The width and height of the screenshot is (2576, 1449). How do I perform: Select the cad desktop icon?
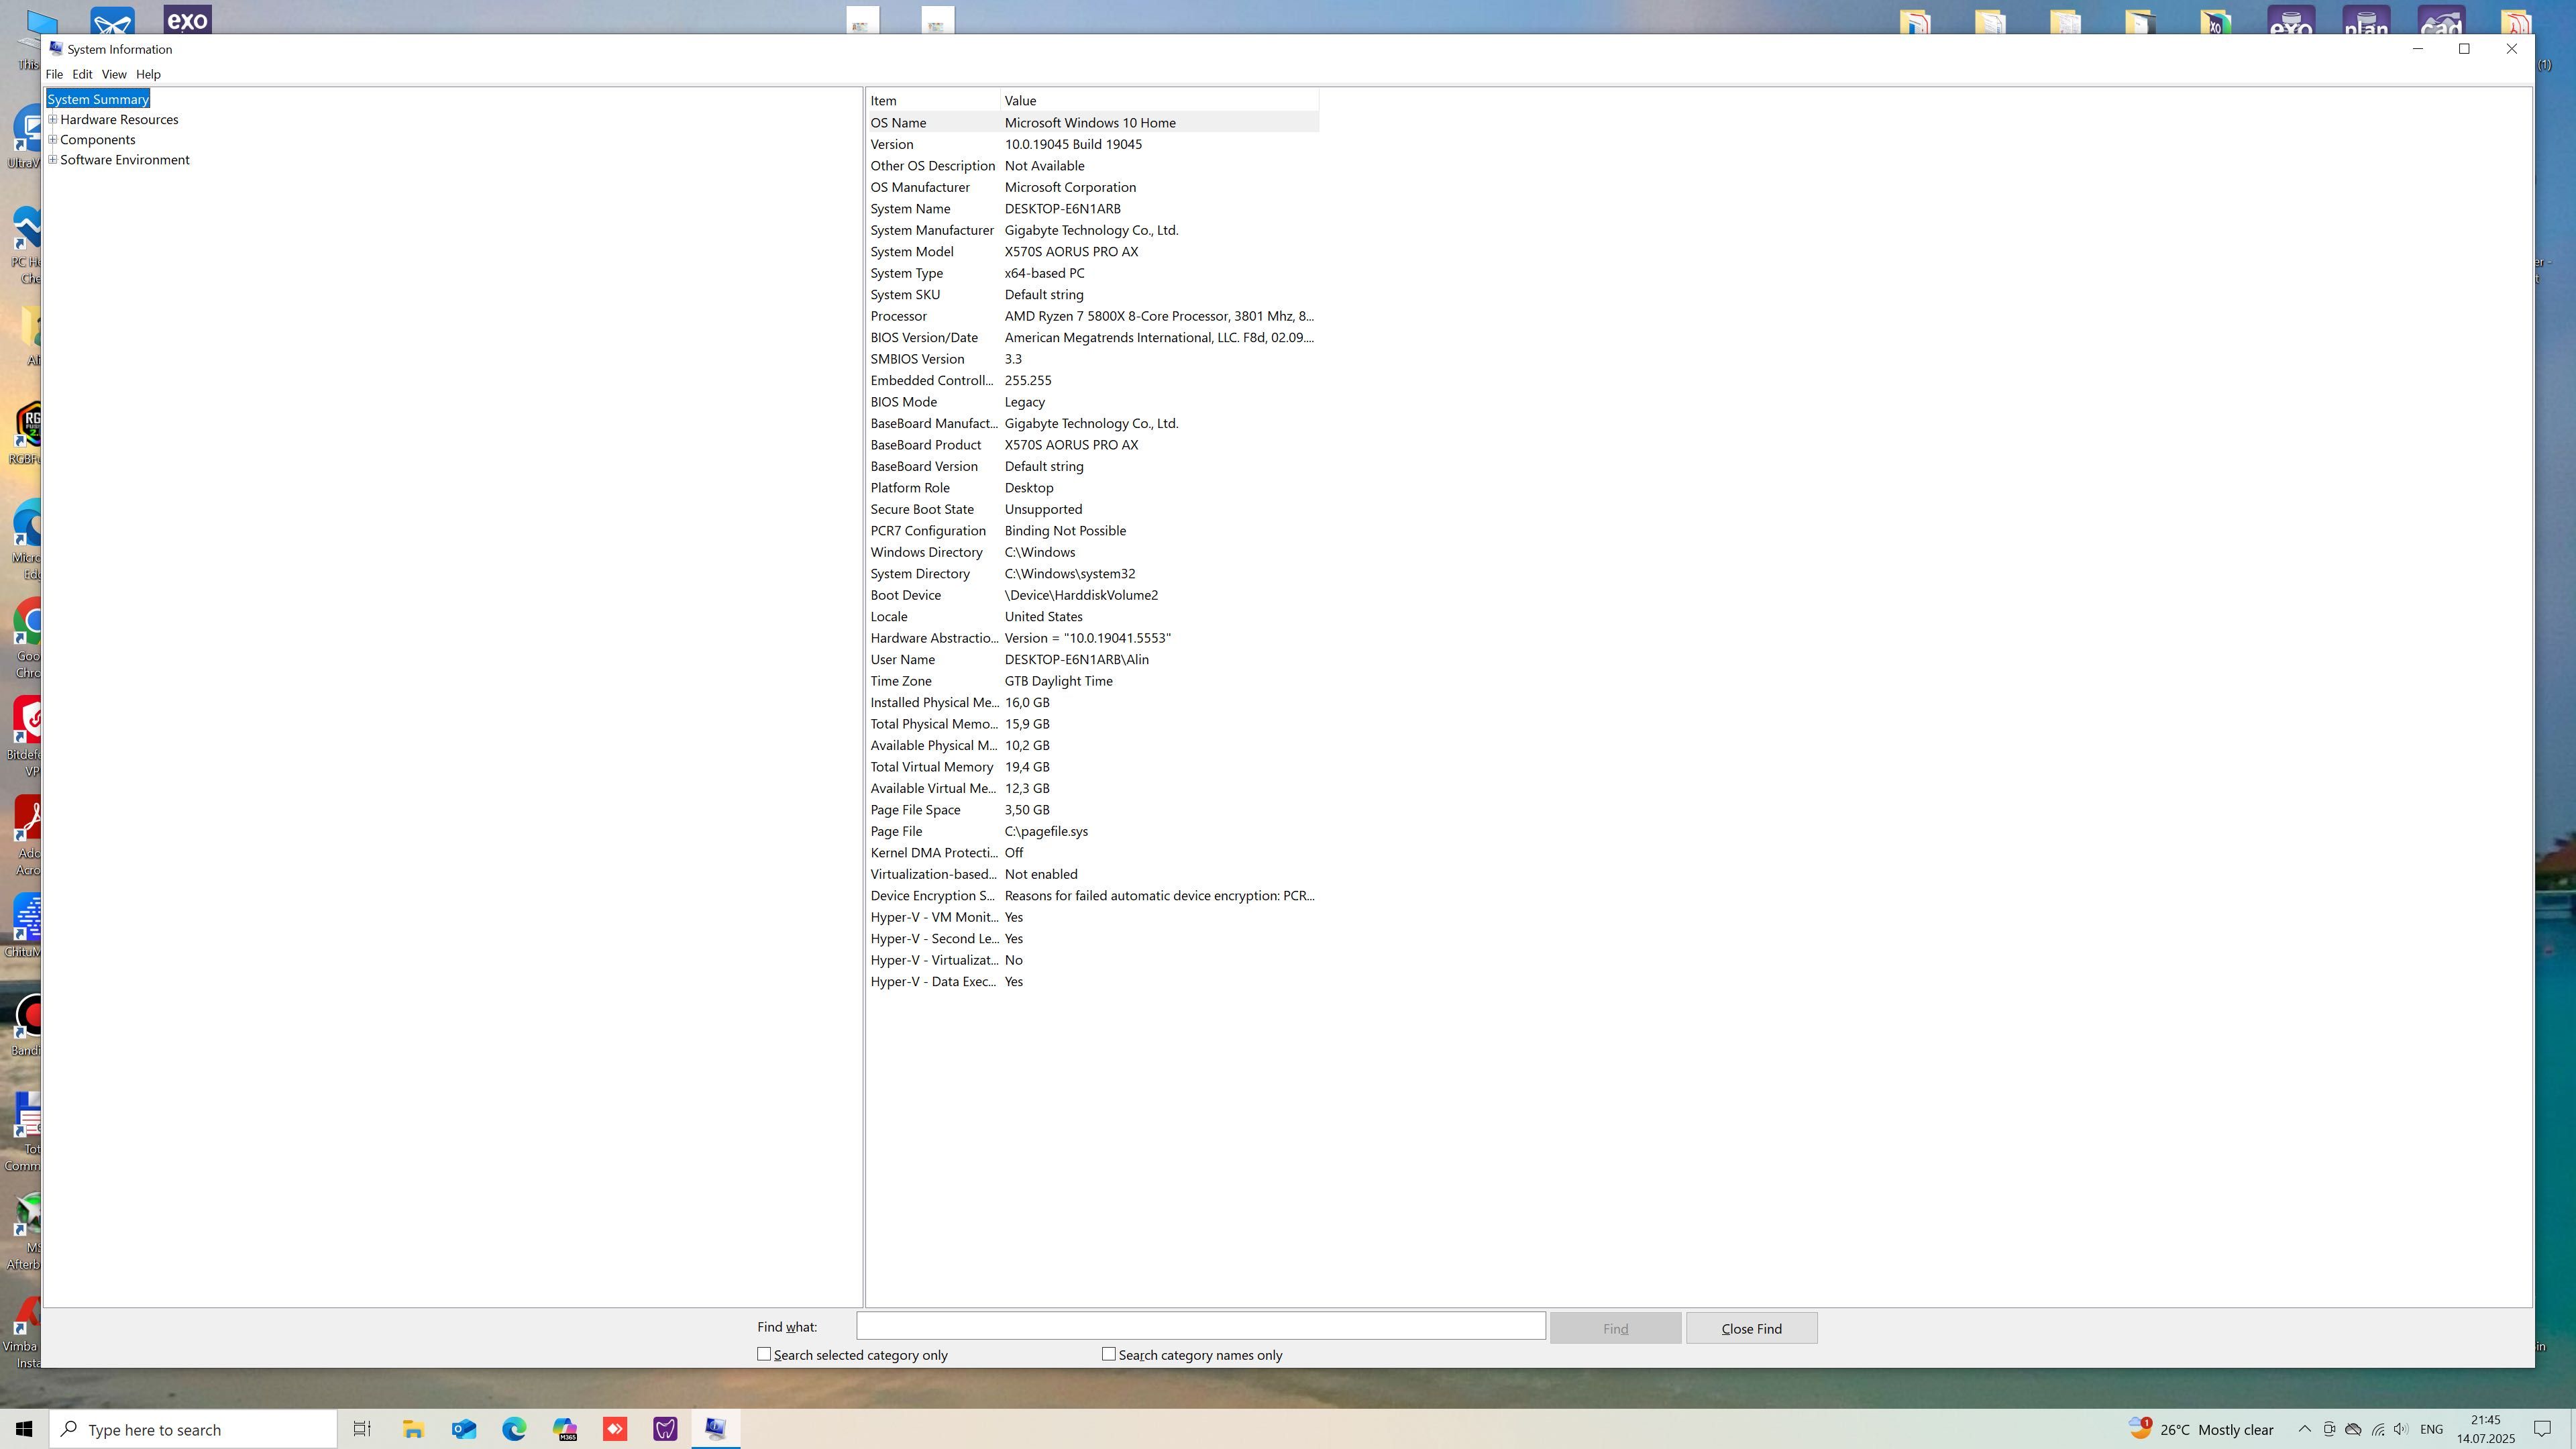(x=2441, y=20)
